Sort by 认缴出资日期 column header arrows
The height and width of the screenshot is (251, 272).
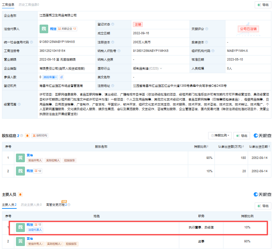click(269, 147)
